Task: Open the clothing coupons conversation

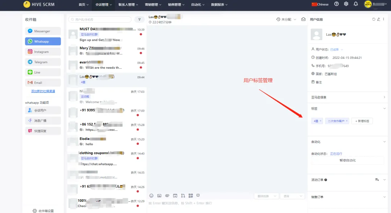Action: [107, 158]
